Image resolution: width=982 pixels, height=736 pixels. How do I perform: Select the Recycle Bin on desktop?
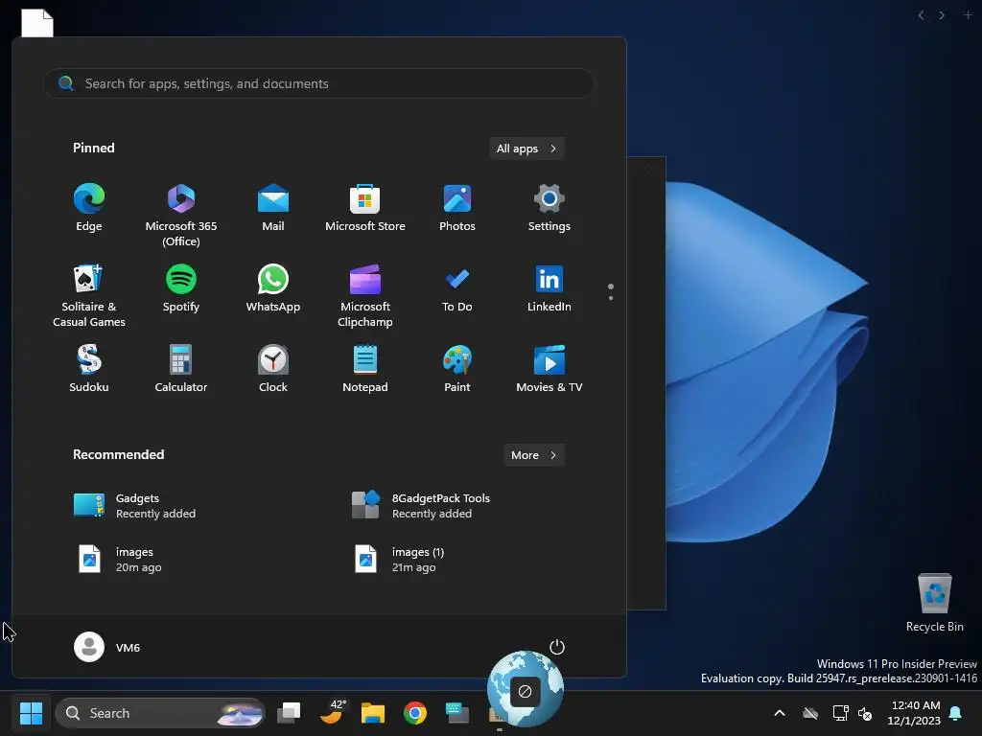click(x=934, y=603)
